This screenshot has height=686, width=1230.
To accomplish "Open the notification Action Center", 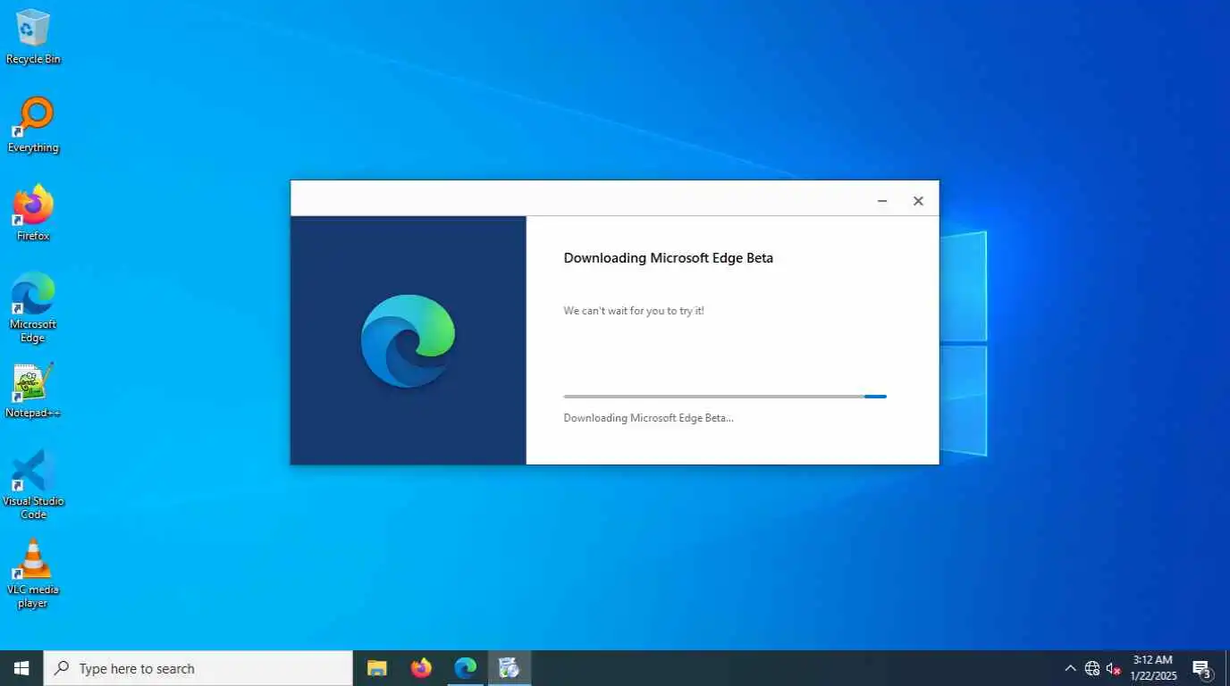I will pos(1202,668).
